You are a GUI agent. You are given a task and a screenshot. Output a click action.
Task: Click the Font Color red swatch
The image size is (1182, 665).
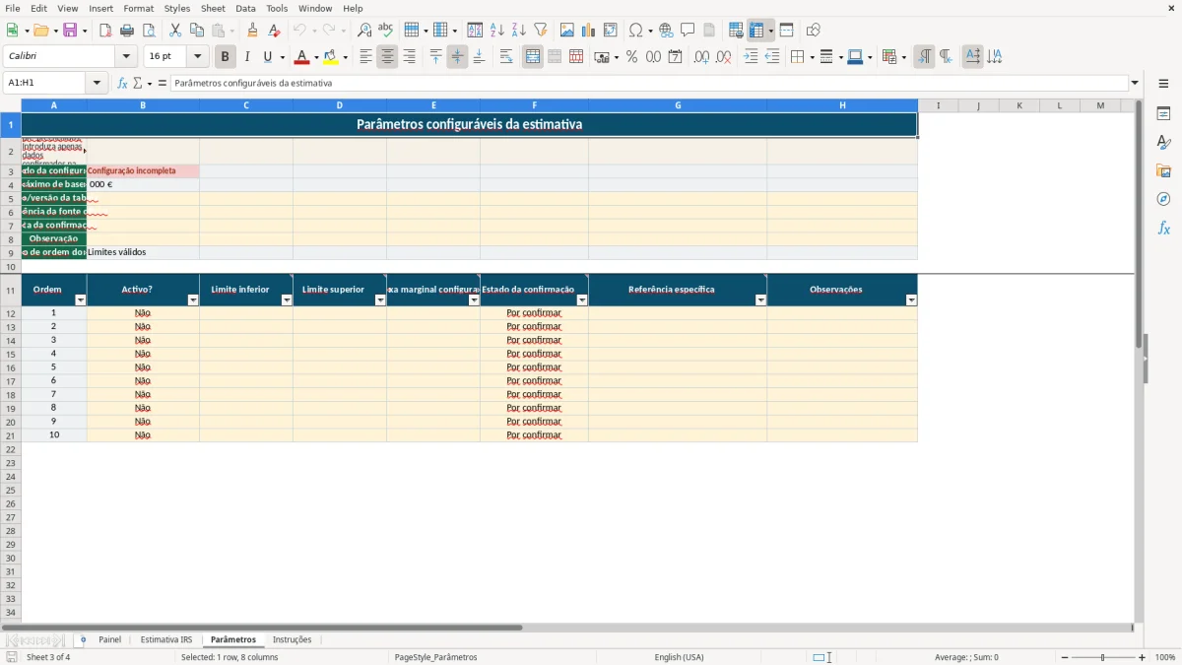point(302,57)
